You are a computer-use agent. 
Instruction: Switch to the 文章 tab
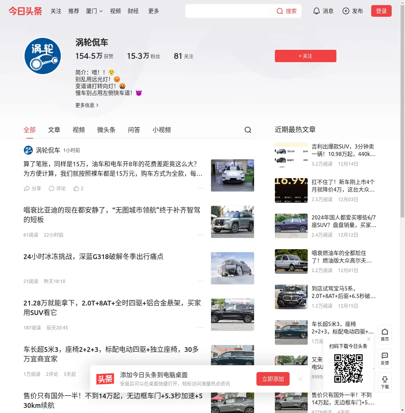click(54, 130)
